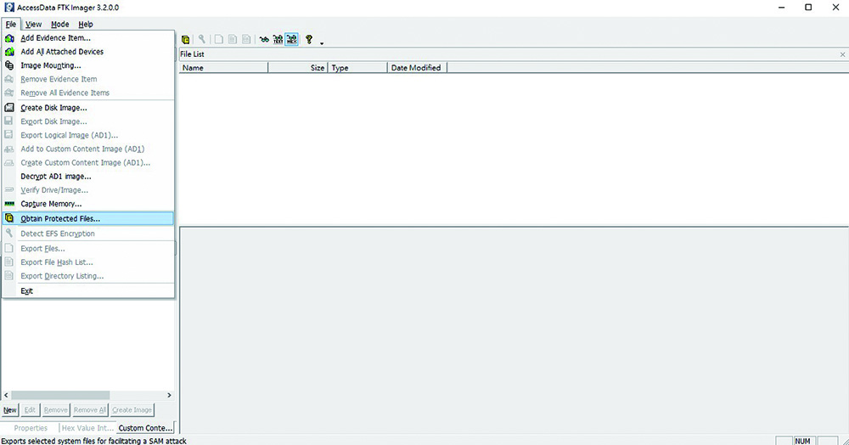
Task: Select Obtain Protected Files menu item
Action: (88, 219)
